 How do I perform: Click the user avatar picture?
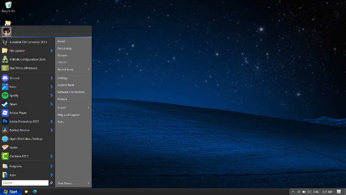click(x=6, y=31)
